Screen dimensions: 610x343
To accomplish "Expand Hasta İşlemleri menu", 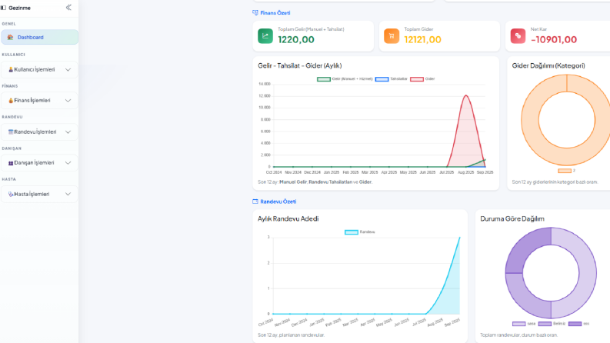I will pos(39,194).
